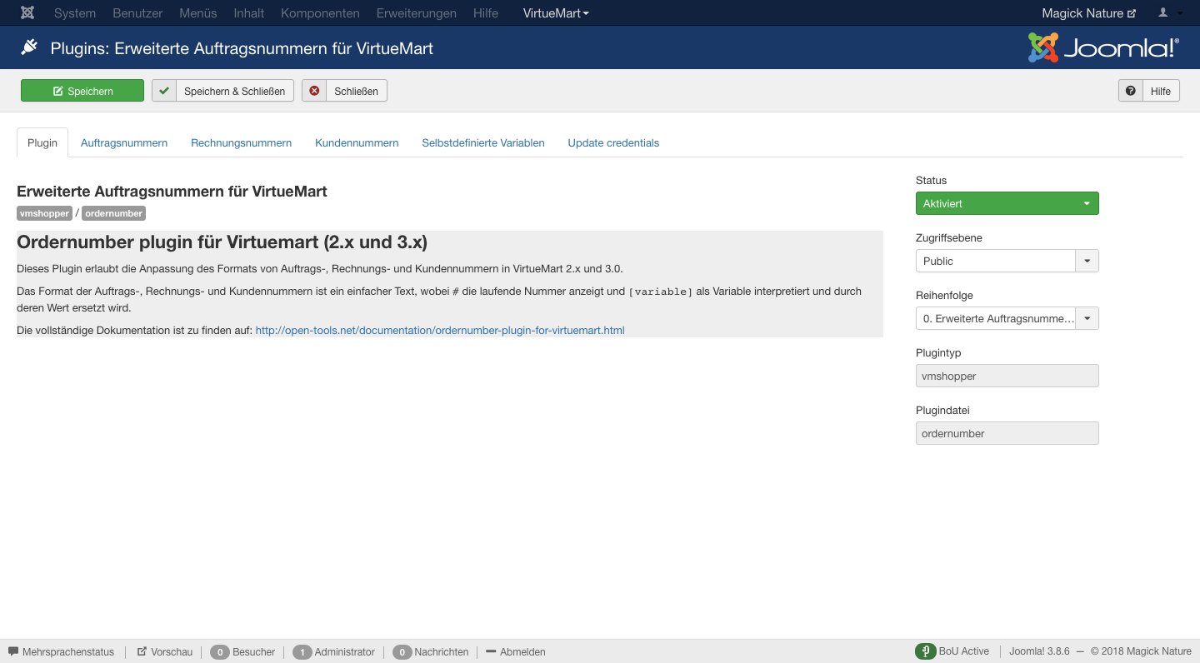Open the VirtueMart top menu
Viewport: 1200px width, 663px height.
[556, 13]
